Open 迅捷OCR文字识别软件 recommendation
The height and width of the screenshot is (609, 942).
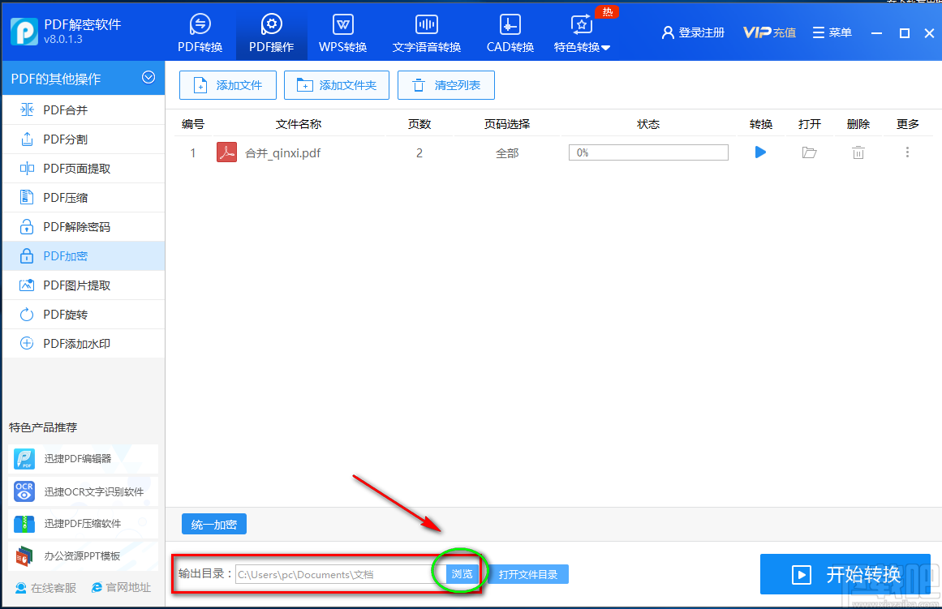pyautogui.click(x=83, y=491)
